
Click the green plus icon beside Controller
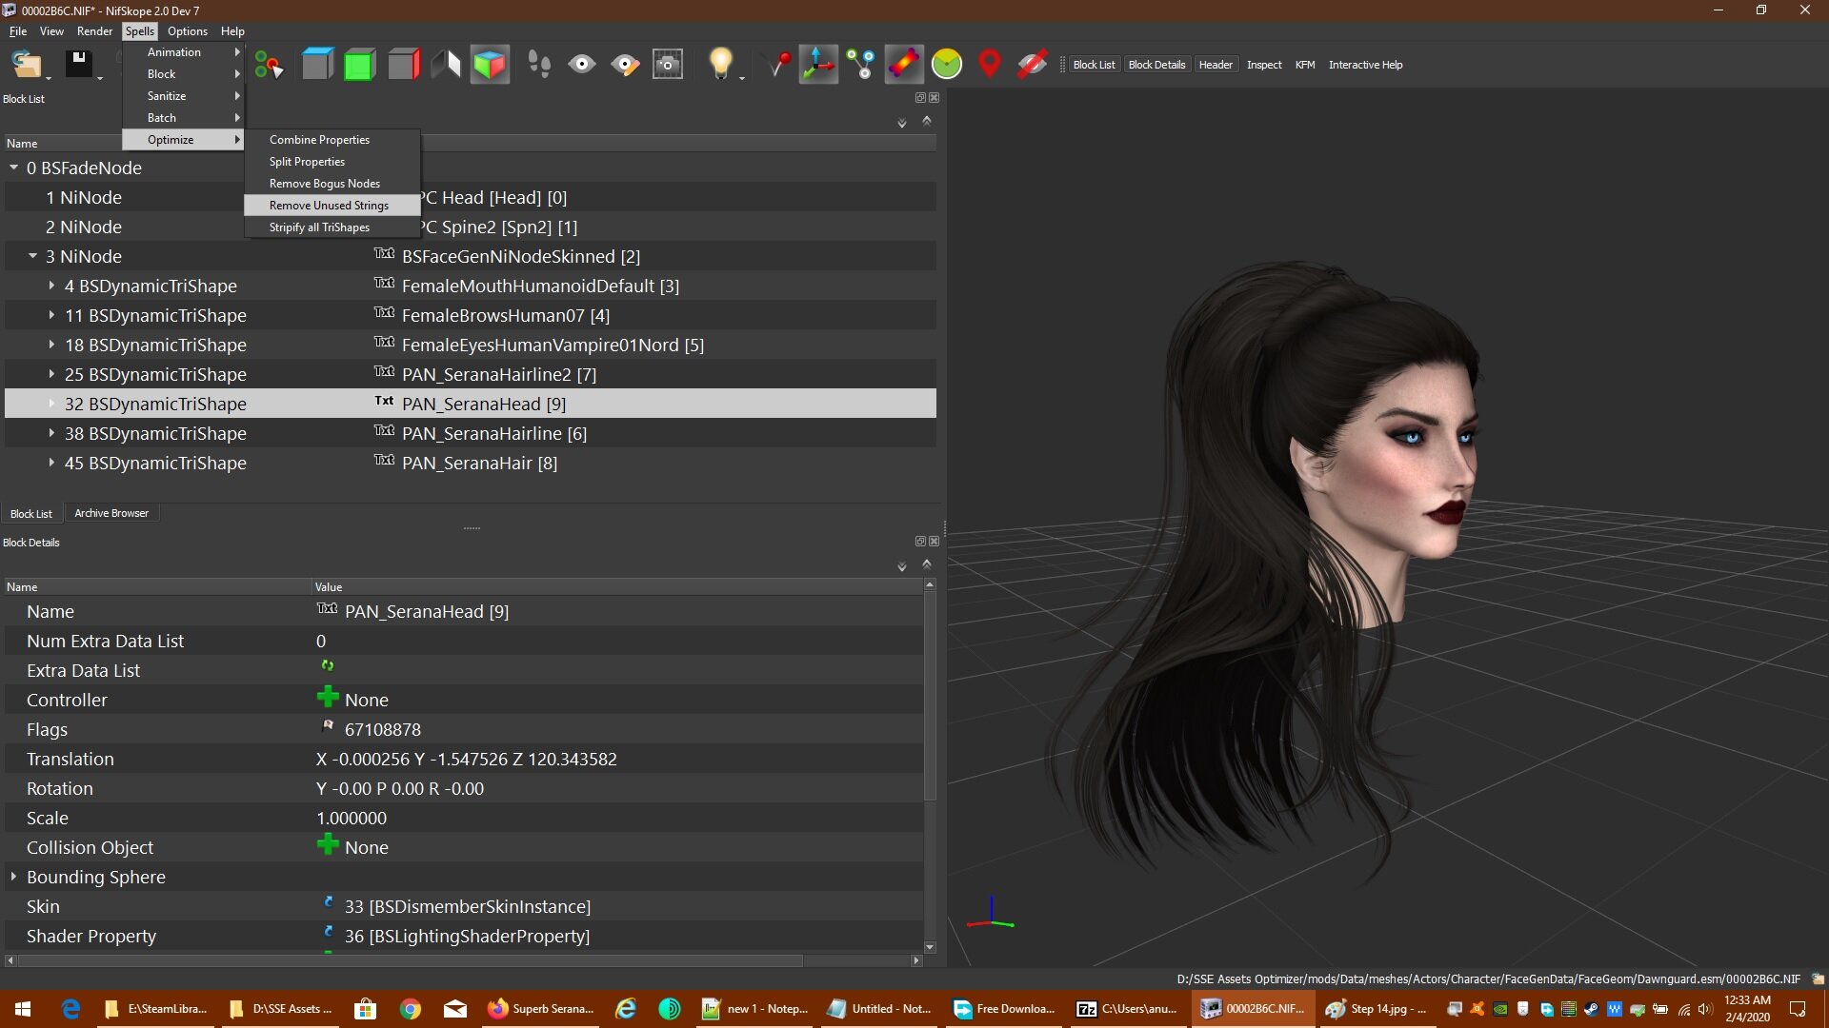pos(328,698)
